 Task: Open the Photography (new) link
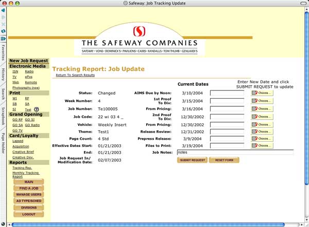tap(26, 88)
